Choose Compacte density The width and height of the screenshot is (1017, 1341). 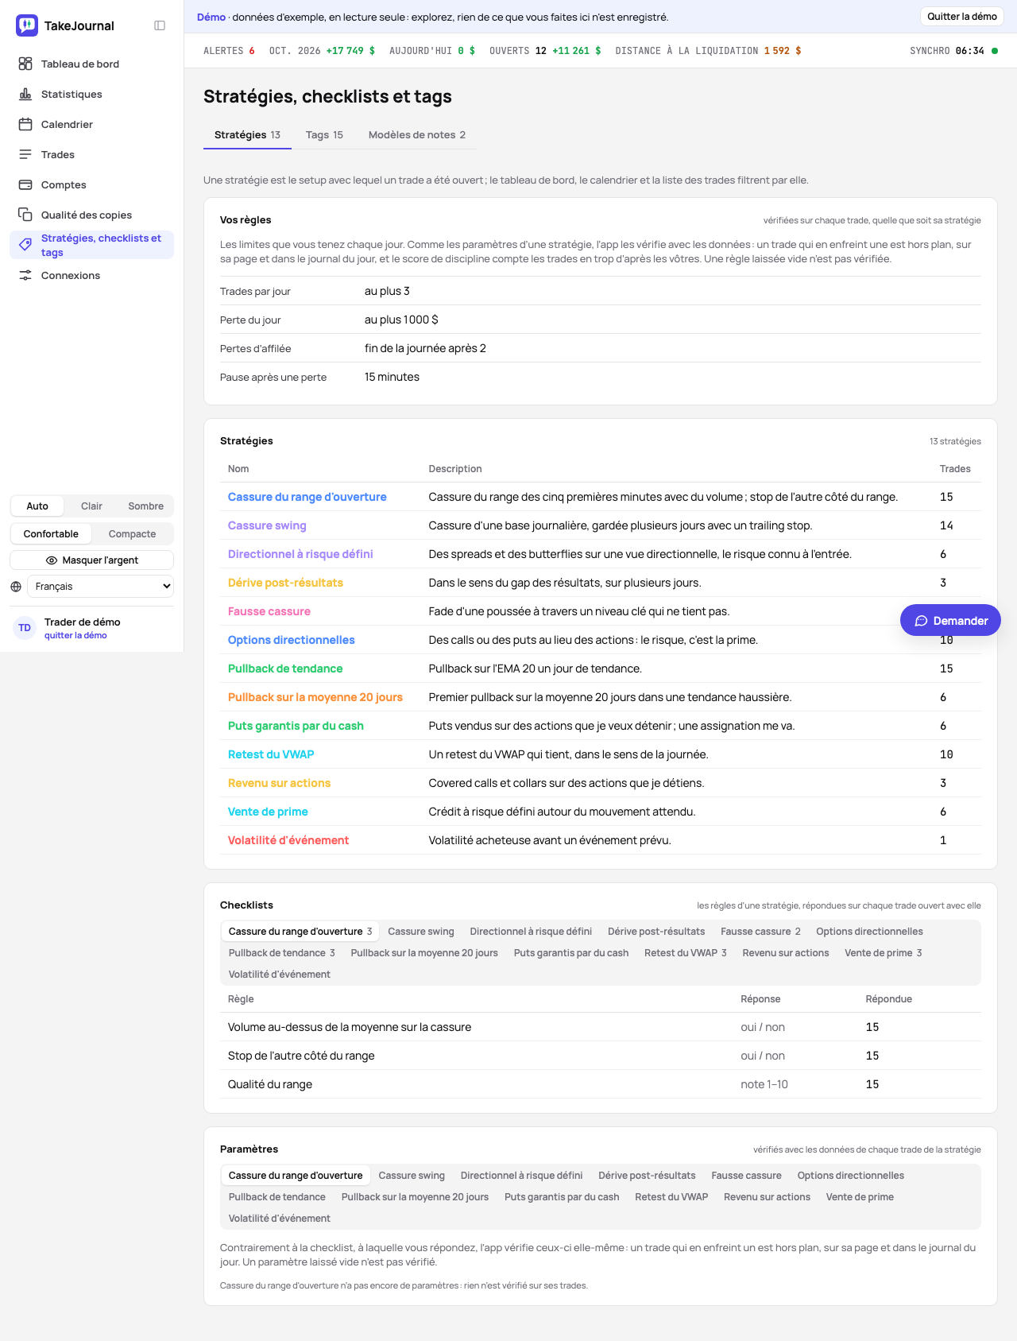tap(132, 534)
